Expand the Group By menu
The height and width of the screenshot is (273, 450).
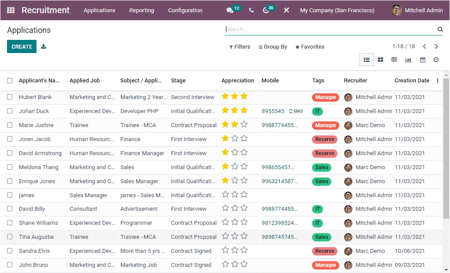[272, 46]
